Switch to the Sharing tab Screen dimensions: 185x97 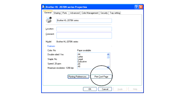(x=57, y=13)
